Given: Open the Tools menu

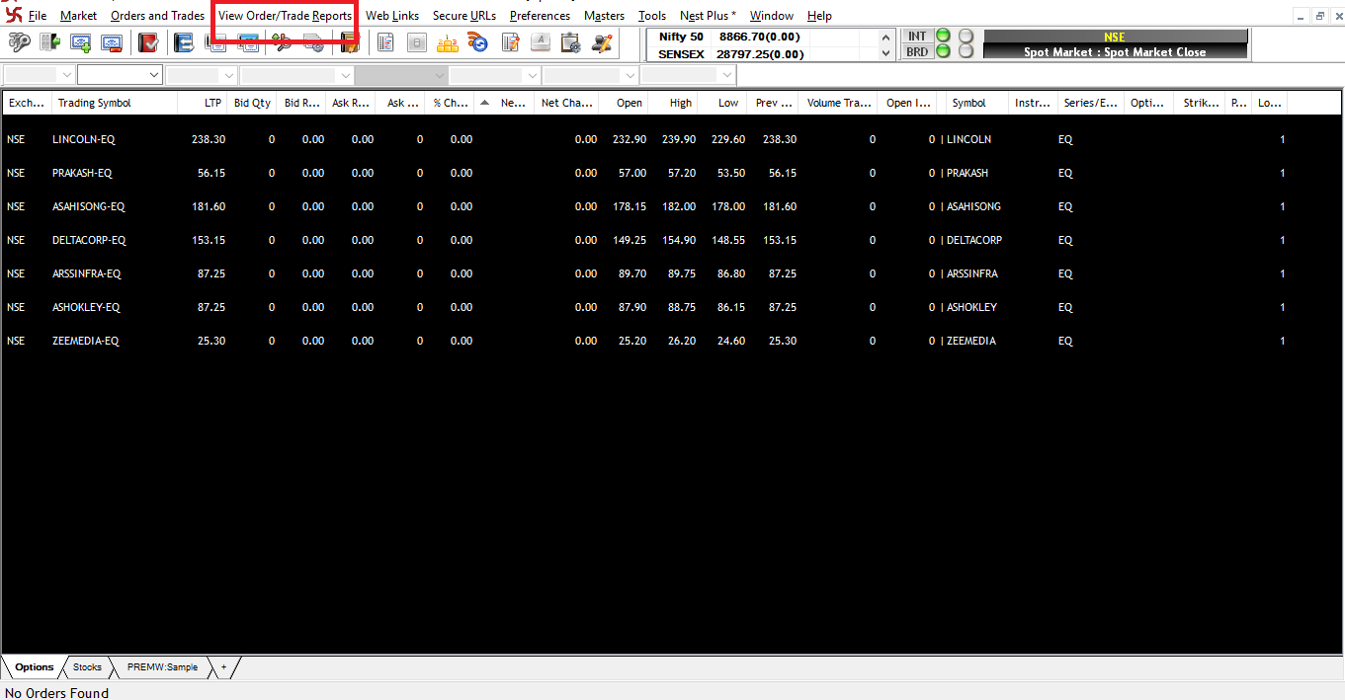Looking at the screenshot, I should coord(652,16).
